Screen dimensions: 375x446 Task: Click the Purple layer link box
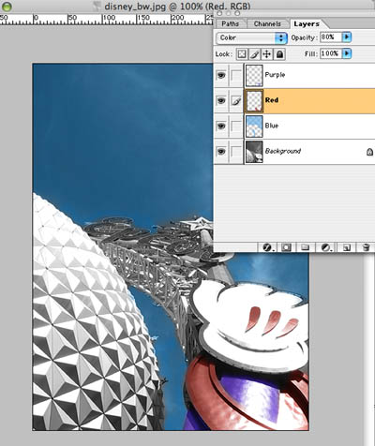[x=236, y=75]
